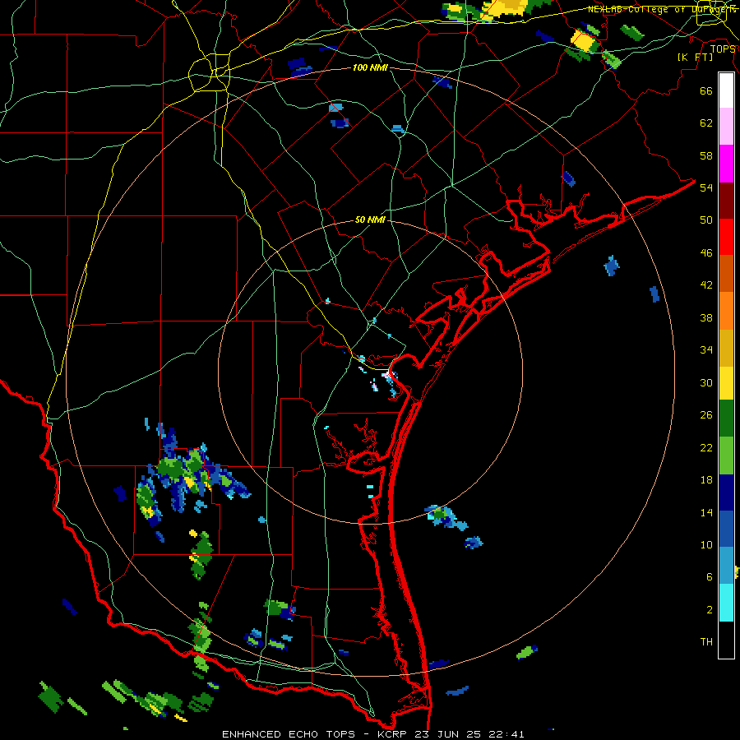Click legend value 46
The width and height of the screenshot is (740, 740).
click(x=706, y=253)
